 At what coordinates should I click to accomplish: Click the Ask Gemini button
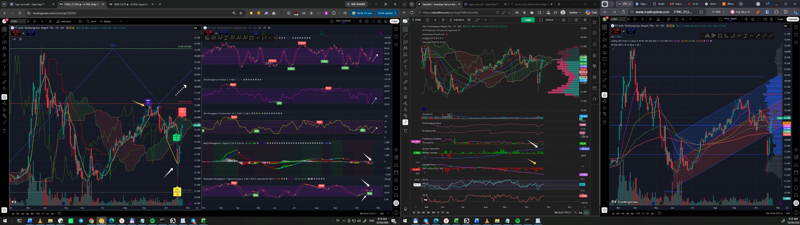click(x=356, y=4)
